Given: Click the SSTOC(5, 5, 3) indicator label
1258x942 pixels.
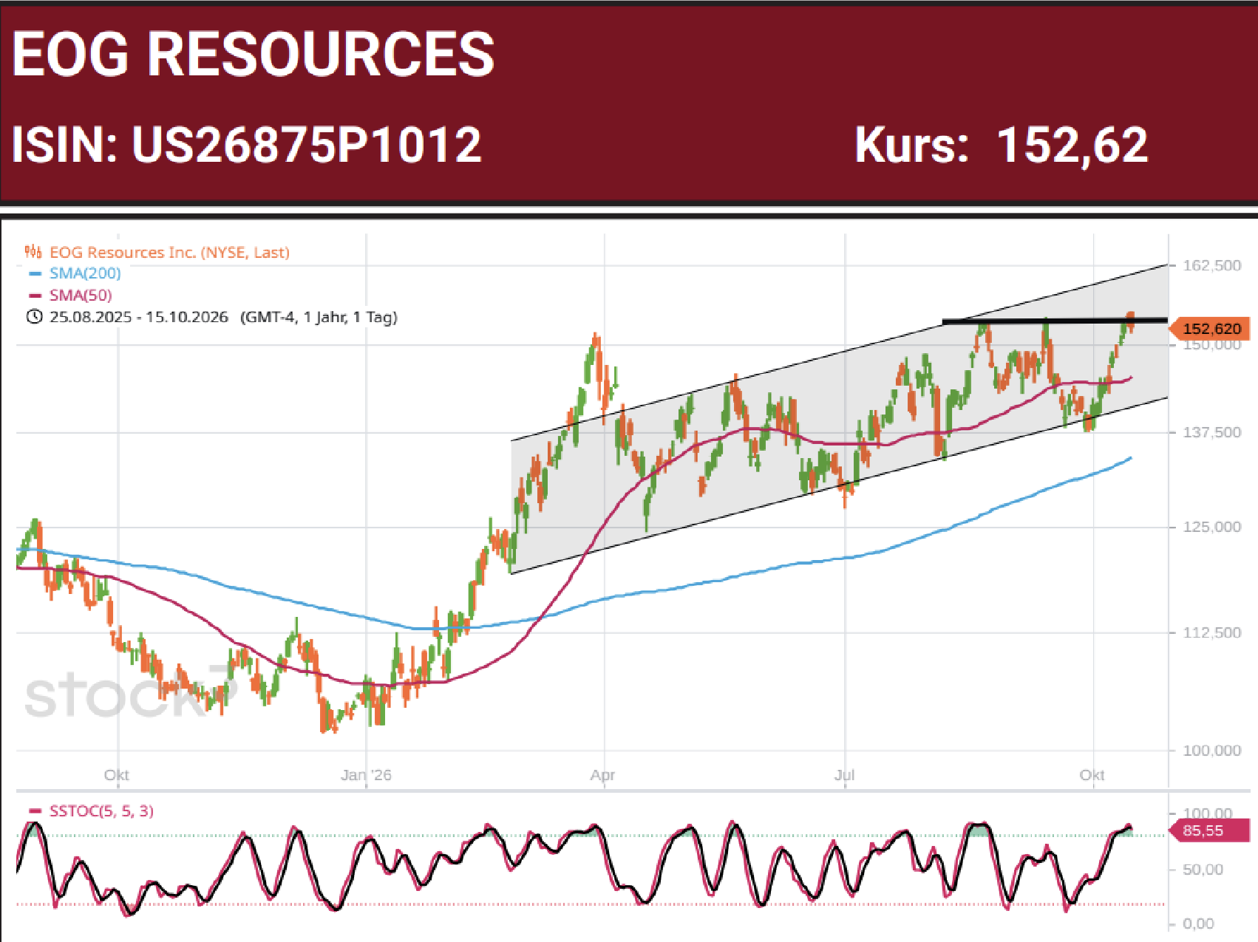Looking at the screenshot, I should pos(101,811).
